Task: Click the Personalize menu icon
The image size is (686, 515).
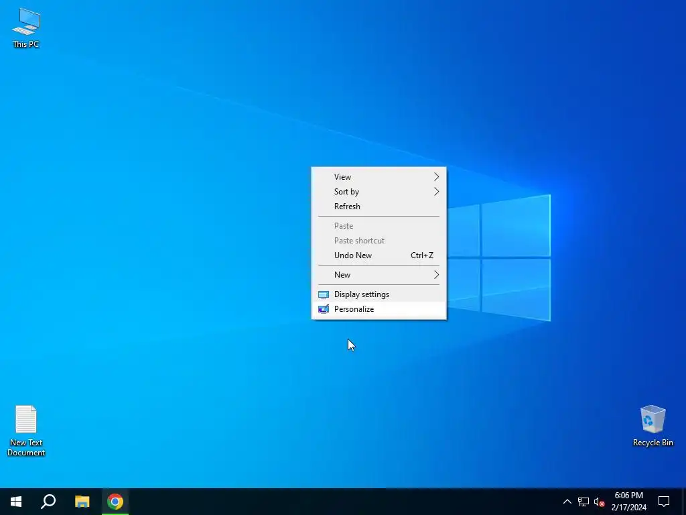Action: [x=324, y=309]
